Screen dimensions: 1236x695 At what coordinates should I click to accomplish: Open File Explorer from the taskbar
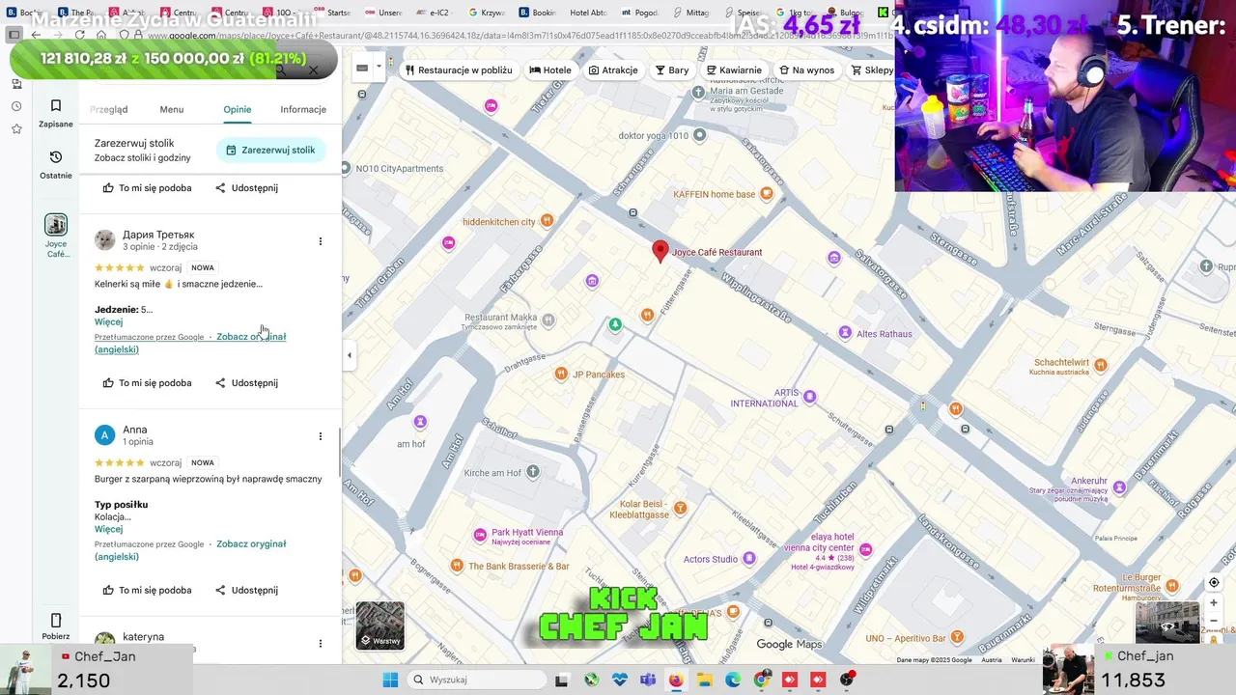tap(704, 680)
